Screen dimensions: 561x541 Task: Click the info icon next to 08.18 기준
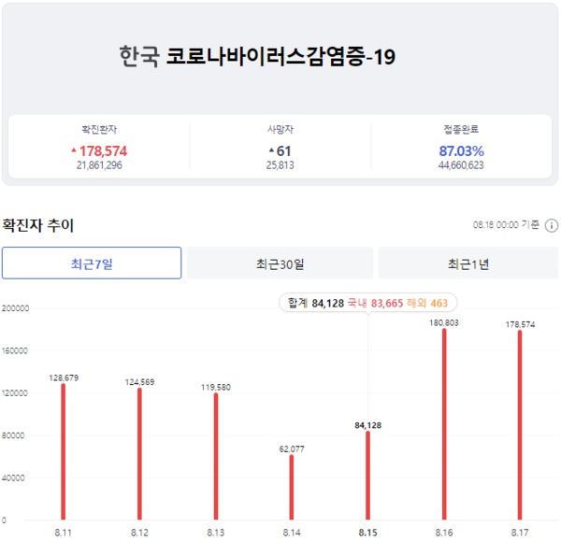pos(552,225)
